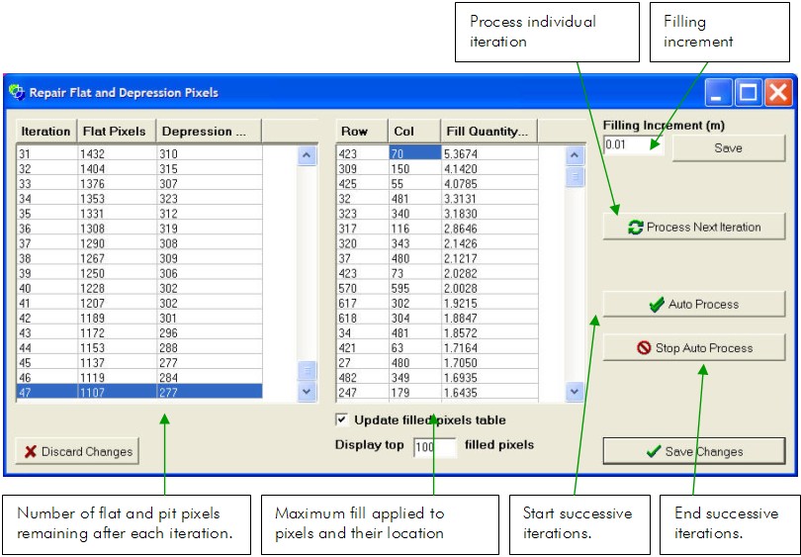
Task: Click the Iteration column header
Action: 45,132
